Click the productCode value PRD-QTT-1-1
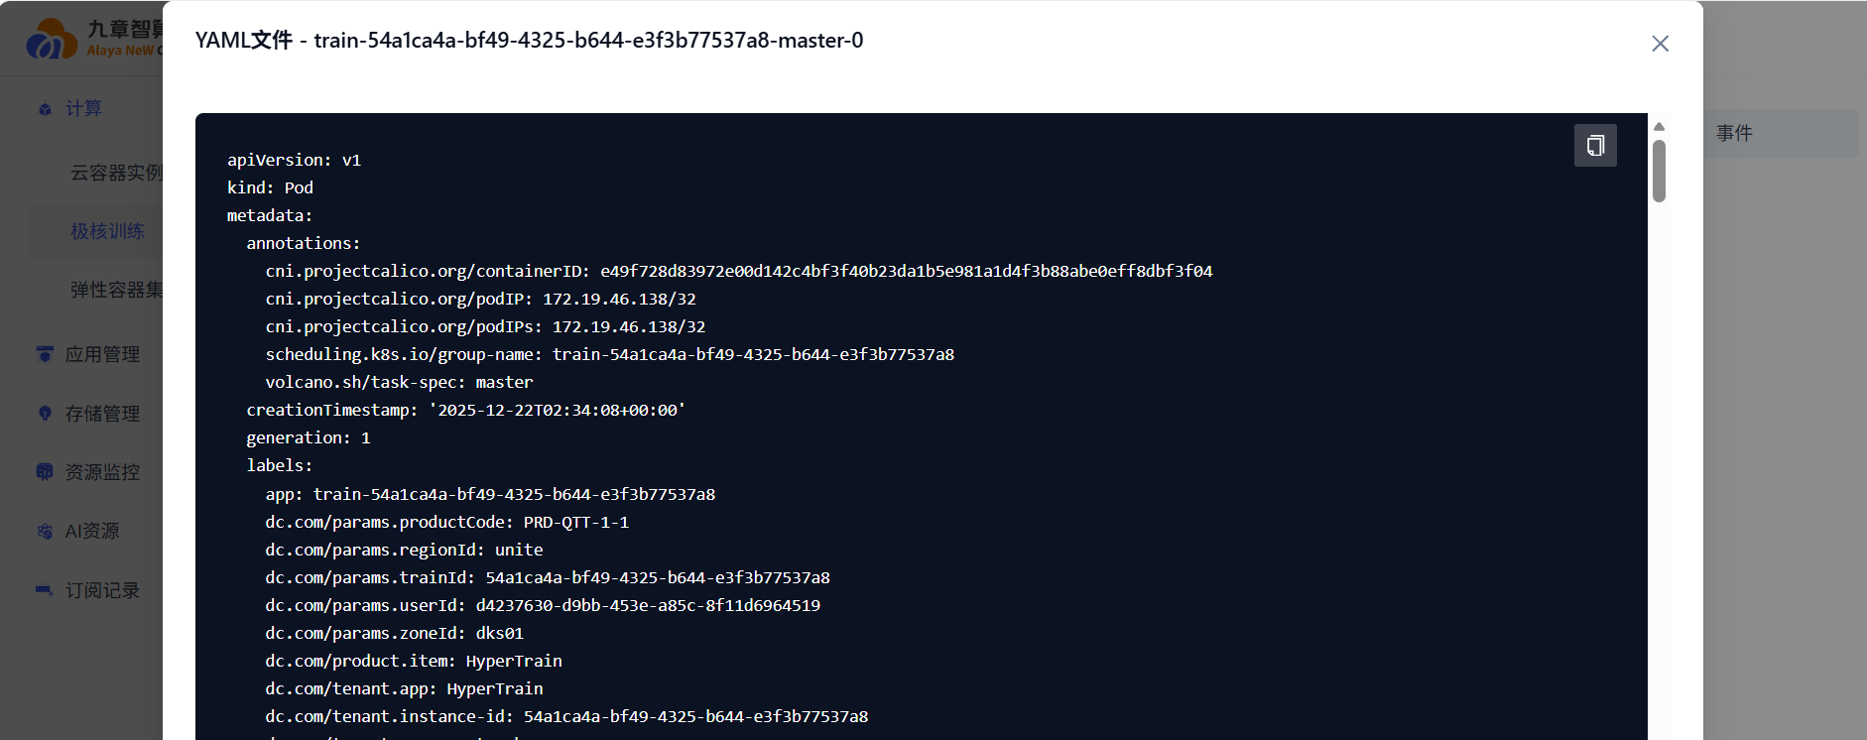Screen dimensions: 1867x740 click(575, 522)
